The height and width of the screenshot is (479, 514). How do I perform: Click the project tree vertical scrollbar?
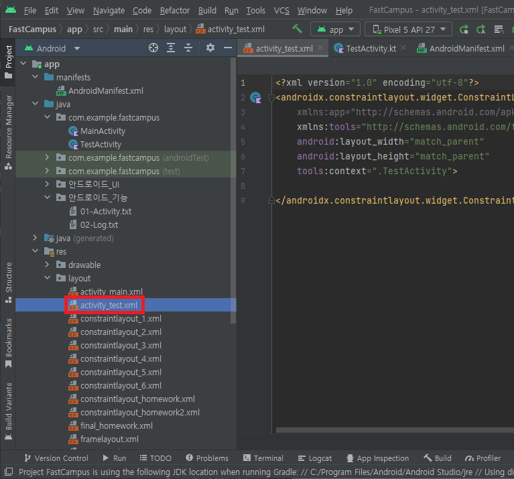click(233, 191)
